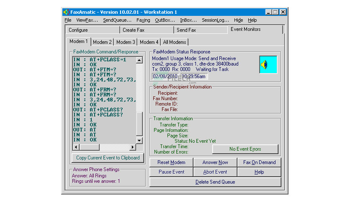This screenshot has height=202, width=350.
Task: Click the command log scroll up arrow
Action: click(139, 60)
